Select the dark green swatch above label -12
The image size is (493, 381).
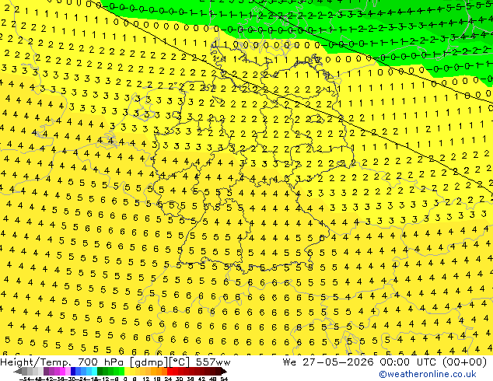pyautogui.click(x=100, y=372)
